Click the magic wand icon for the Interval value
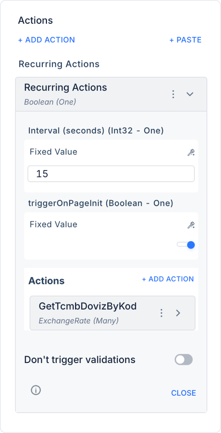The width and height of the screenshot is (221, 433). (x=191, y=152)
